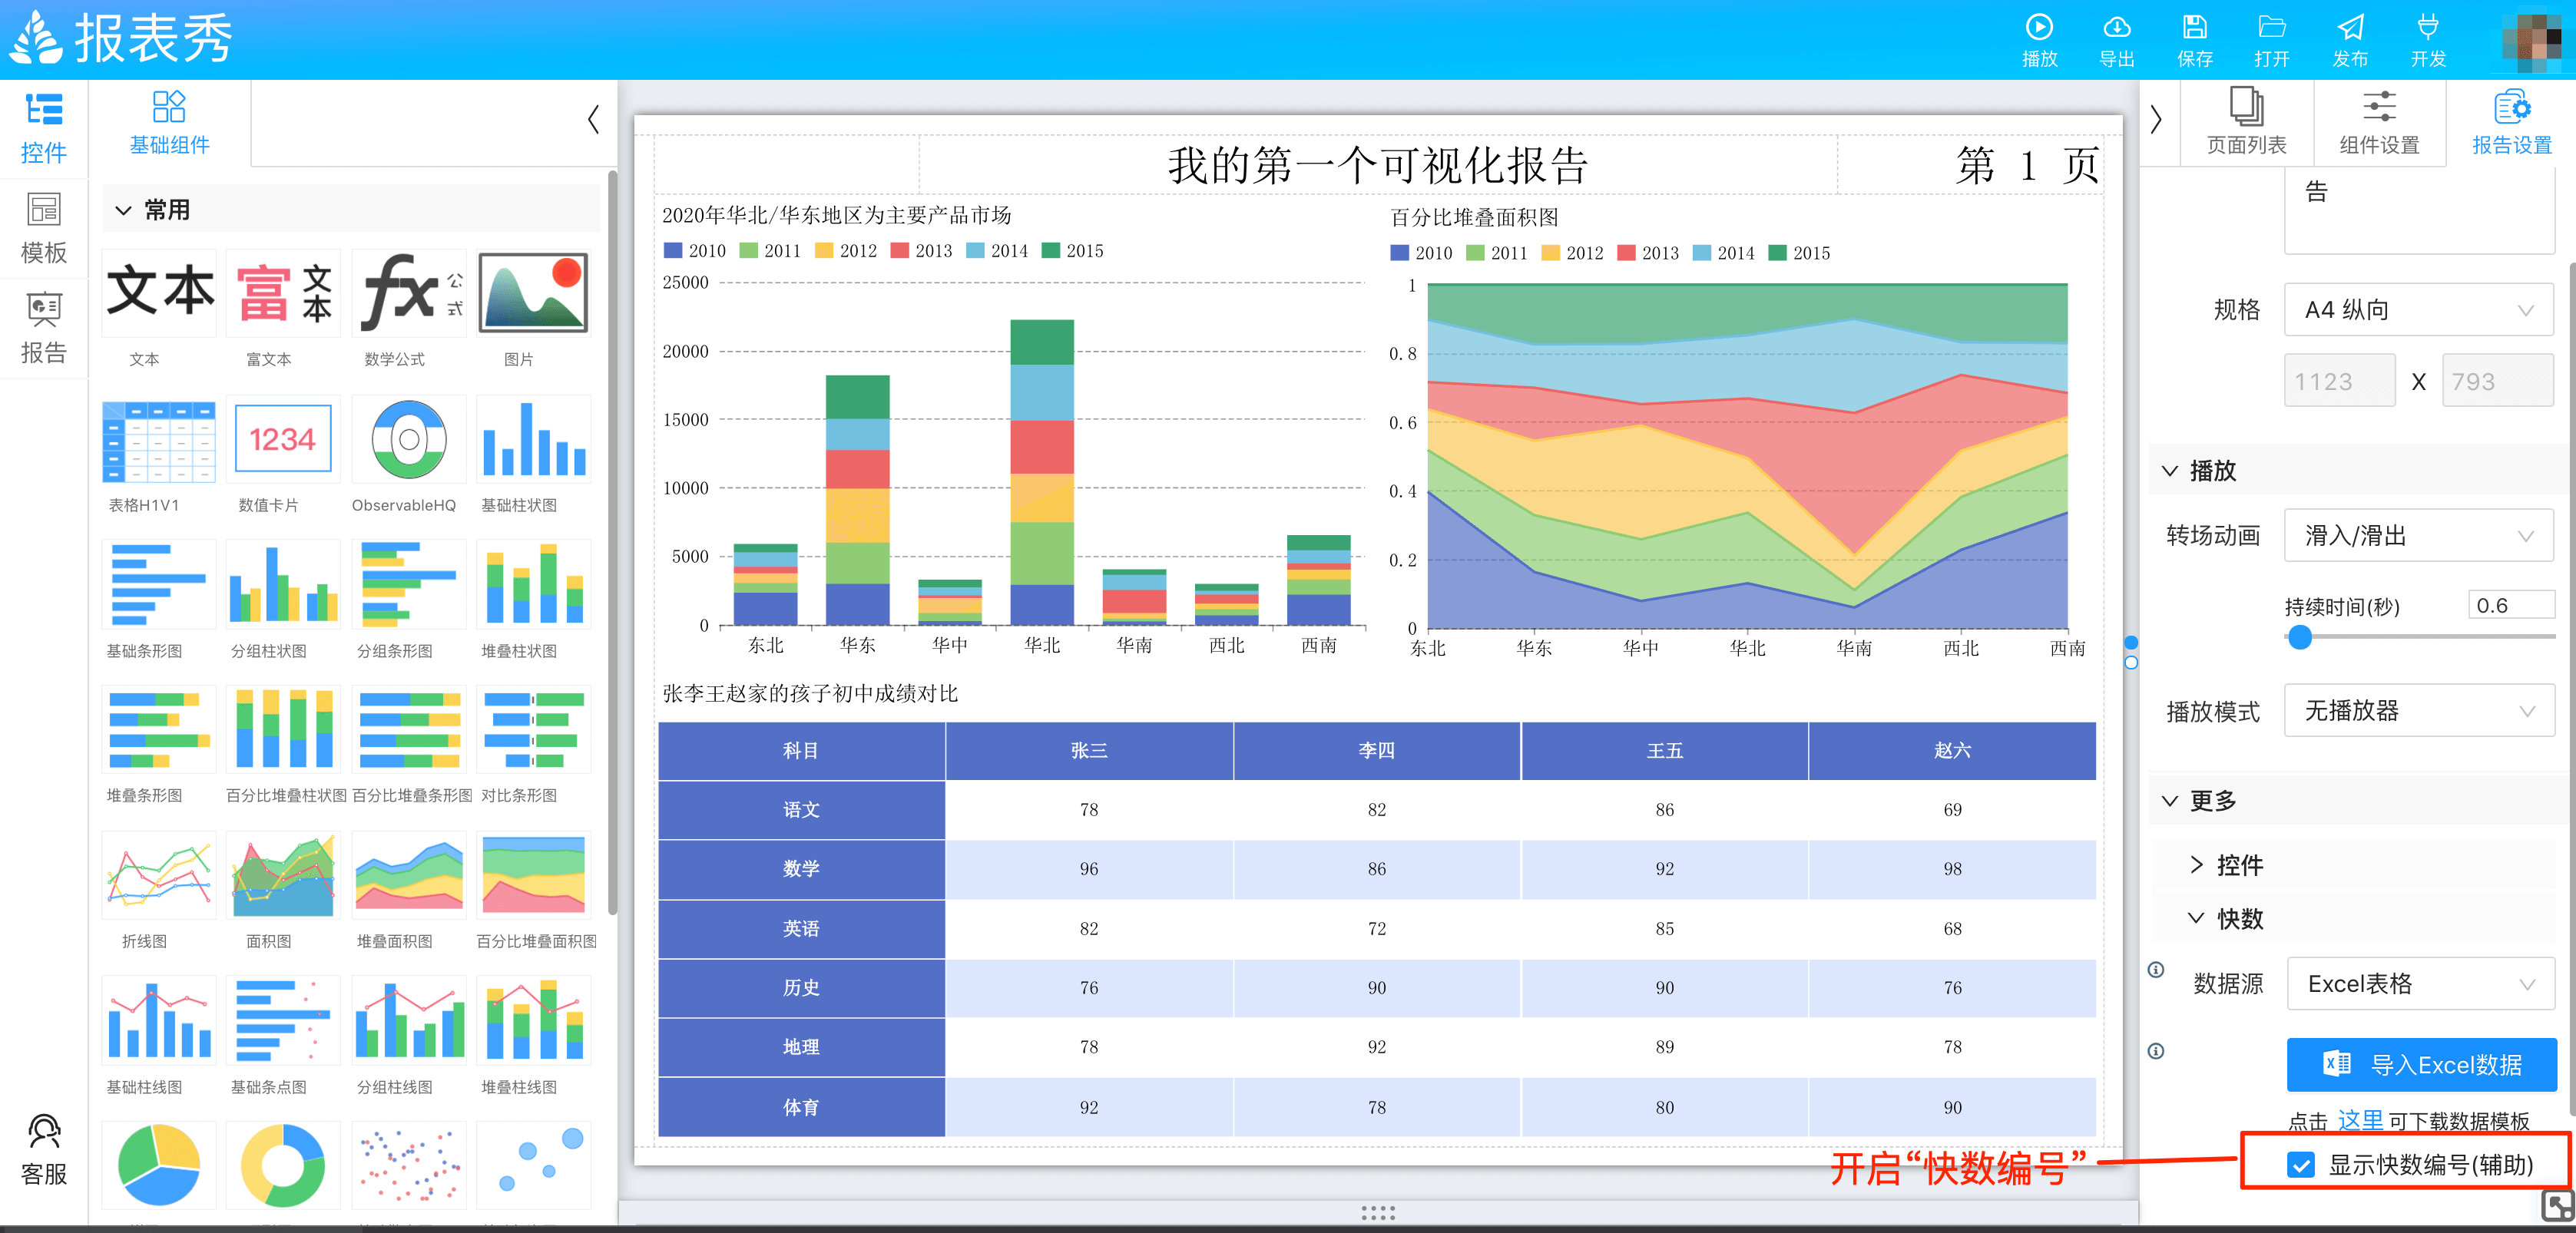
Task: Collapse the 播放 settings section
Action: pyautogui.click(x=2169, y=470)
